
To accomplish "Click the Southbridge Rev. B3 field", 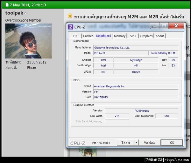I will [x=173, y=66].
